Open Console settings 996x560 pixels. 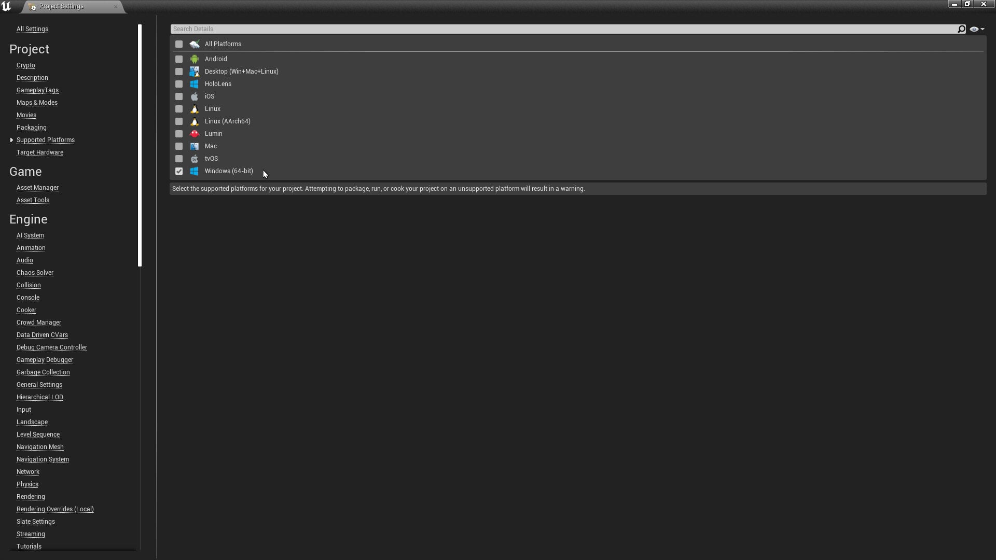28,298
